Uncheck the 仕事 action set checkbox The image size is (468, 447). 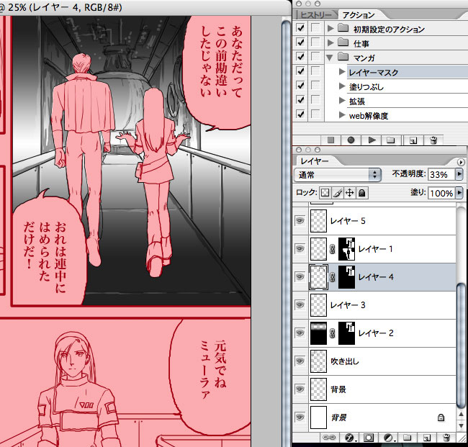coord(301,43)
